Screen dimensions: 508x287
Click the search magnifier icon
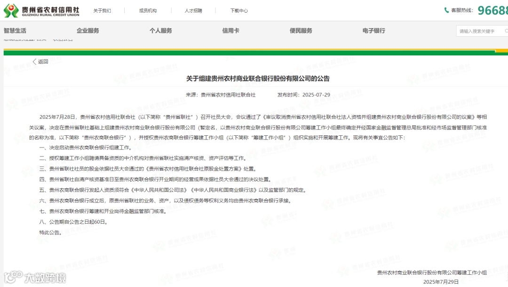pos(506,31)
